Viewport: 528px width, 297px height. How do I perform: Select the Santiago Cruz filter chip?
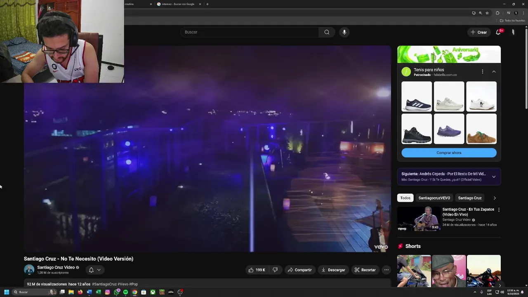470,198
